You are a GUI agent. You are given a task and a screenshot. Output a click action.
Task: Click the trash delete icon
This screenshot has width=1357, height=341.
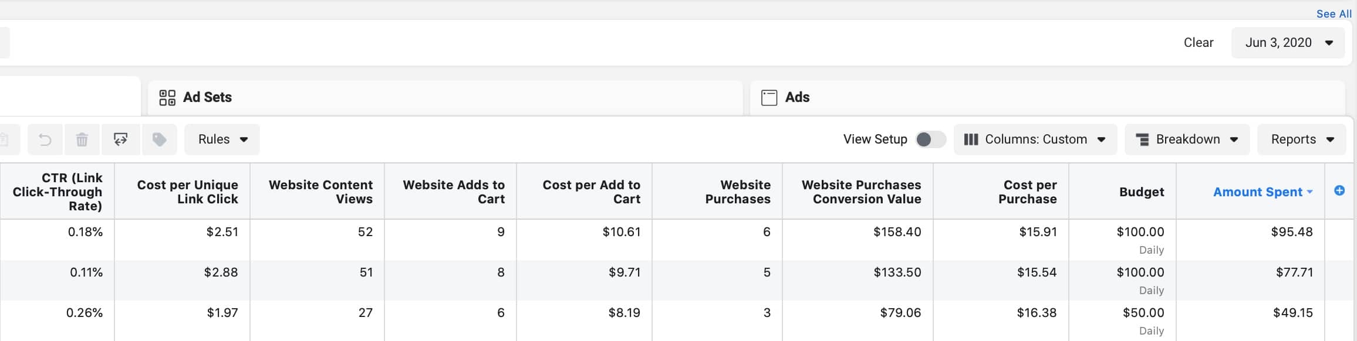pos(82,139)
